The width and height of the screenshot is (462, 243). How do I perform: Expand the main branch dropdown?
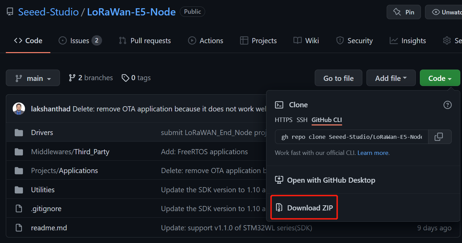point(33,78)
